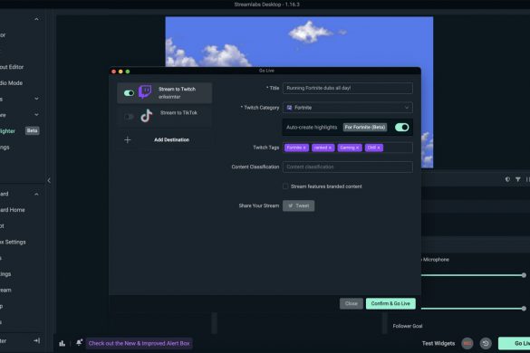Open Studio Mode in the sidebar
This screenshot has height=353, width=530.
(x=11, y=83)
